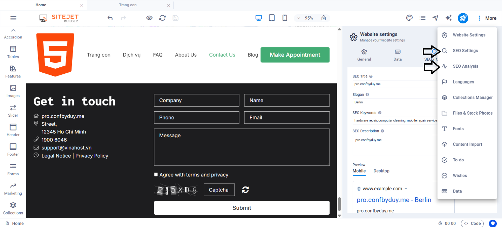Click the Make Appointment button
The height and width of the screenshot is (227, 502).
(295, 55)
